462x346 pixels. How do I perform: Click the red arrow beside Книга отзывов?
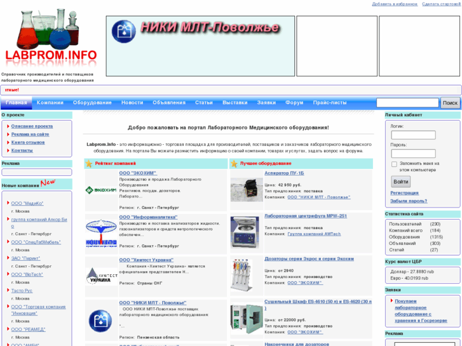pos(8,142)
